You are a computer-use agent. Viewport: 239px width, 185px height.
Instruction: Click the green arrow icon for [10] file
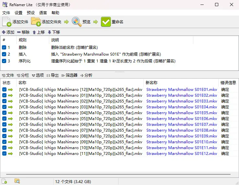coord(10,148)
